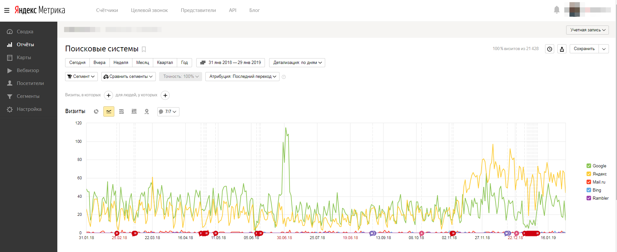Viewport: 617px width, 252px height.
Task: Open the hamburger main menu
Action: pos(7,10)
